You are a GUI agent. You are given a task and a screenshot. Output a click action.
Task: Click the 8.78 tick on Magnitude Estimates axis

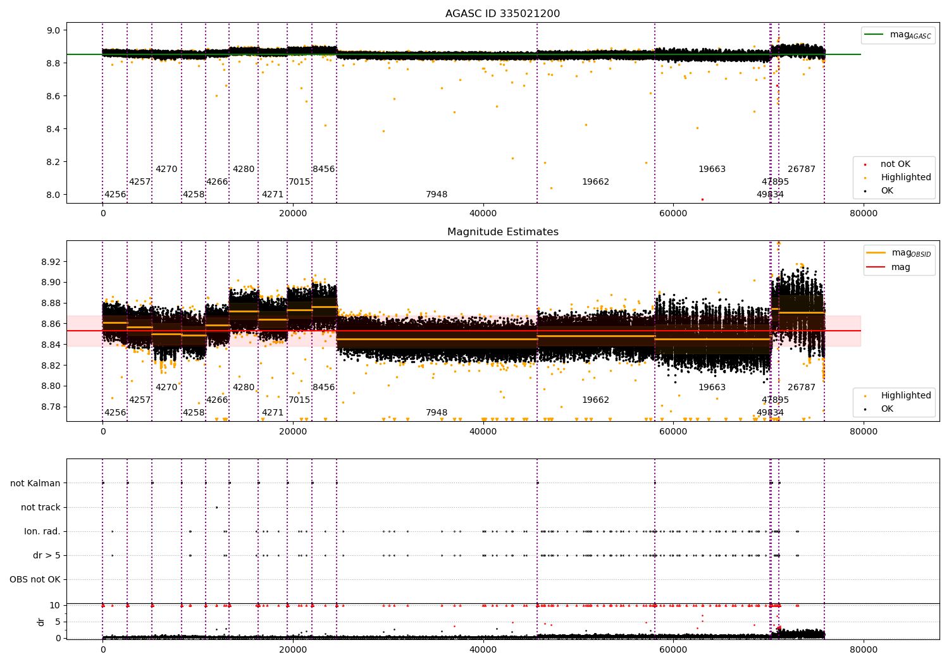[x=51, y=407]
